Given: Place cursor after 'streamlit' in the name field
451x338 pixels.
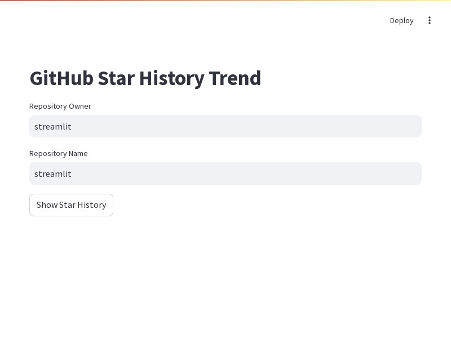Looking at the screenshot, I should coord(72,174).
